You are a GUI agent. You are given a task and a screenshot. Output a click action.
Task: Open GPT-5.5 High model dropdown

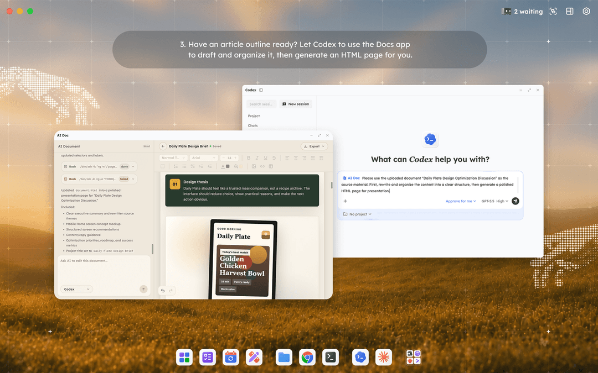click(x=494, y=201)
